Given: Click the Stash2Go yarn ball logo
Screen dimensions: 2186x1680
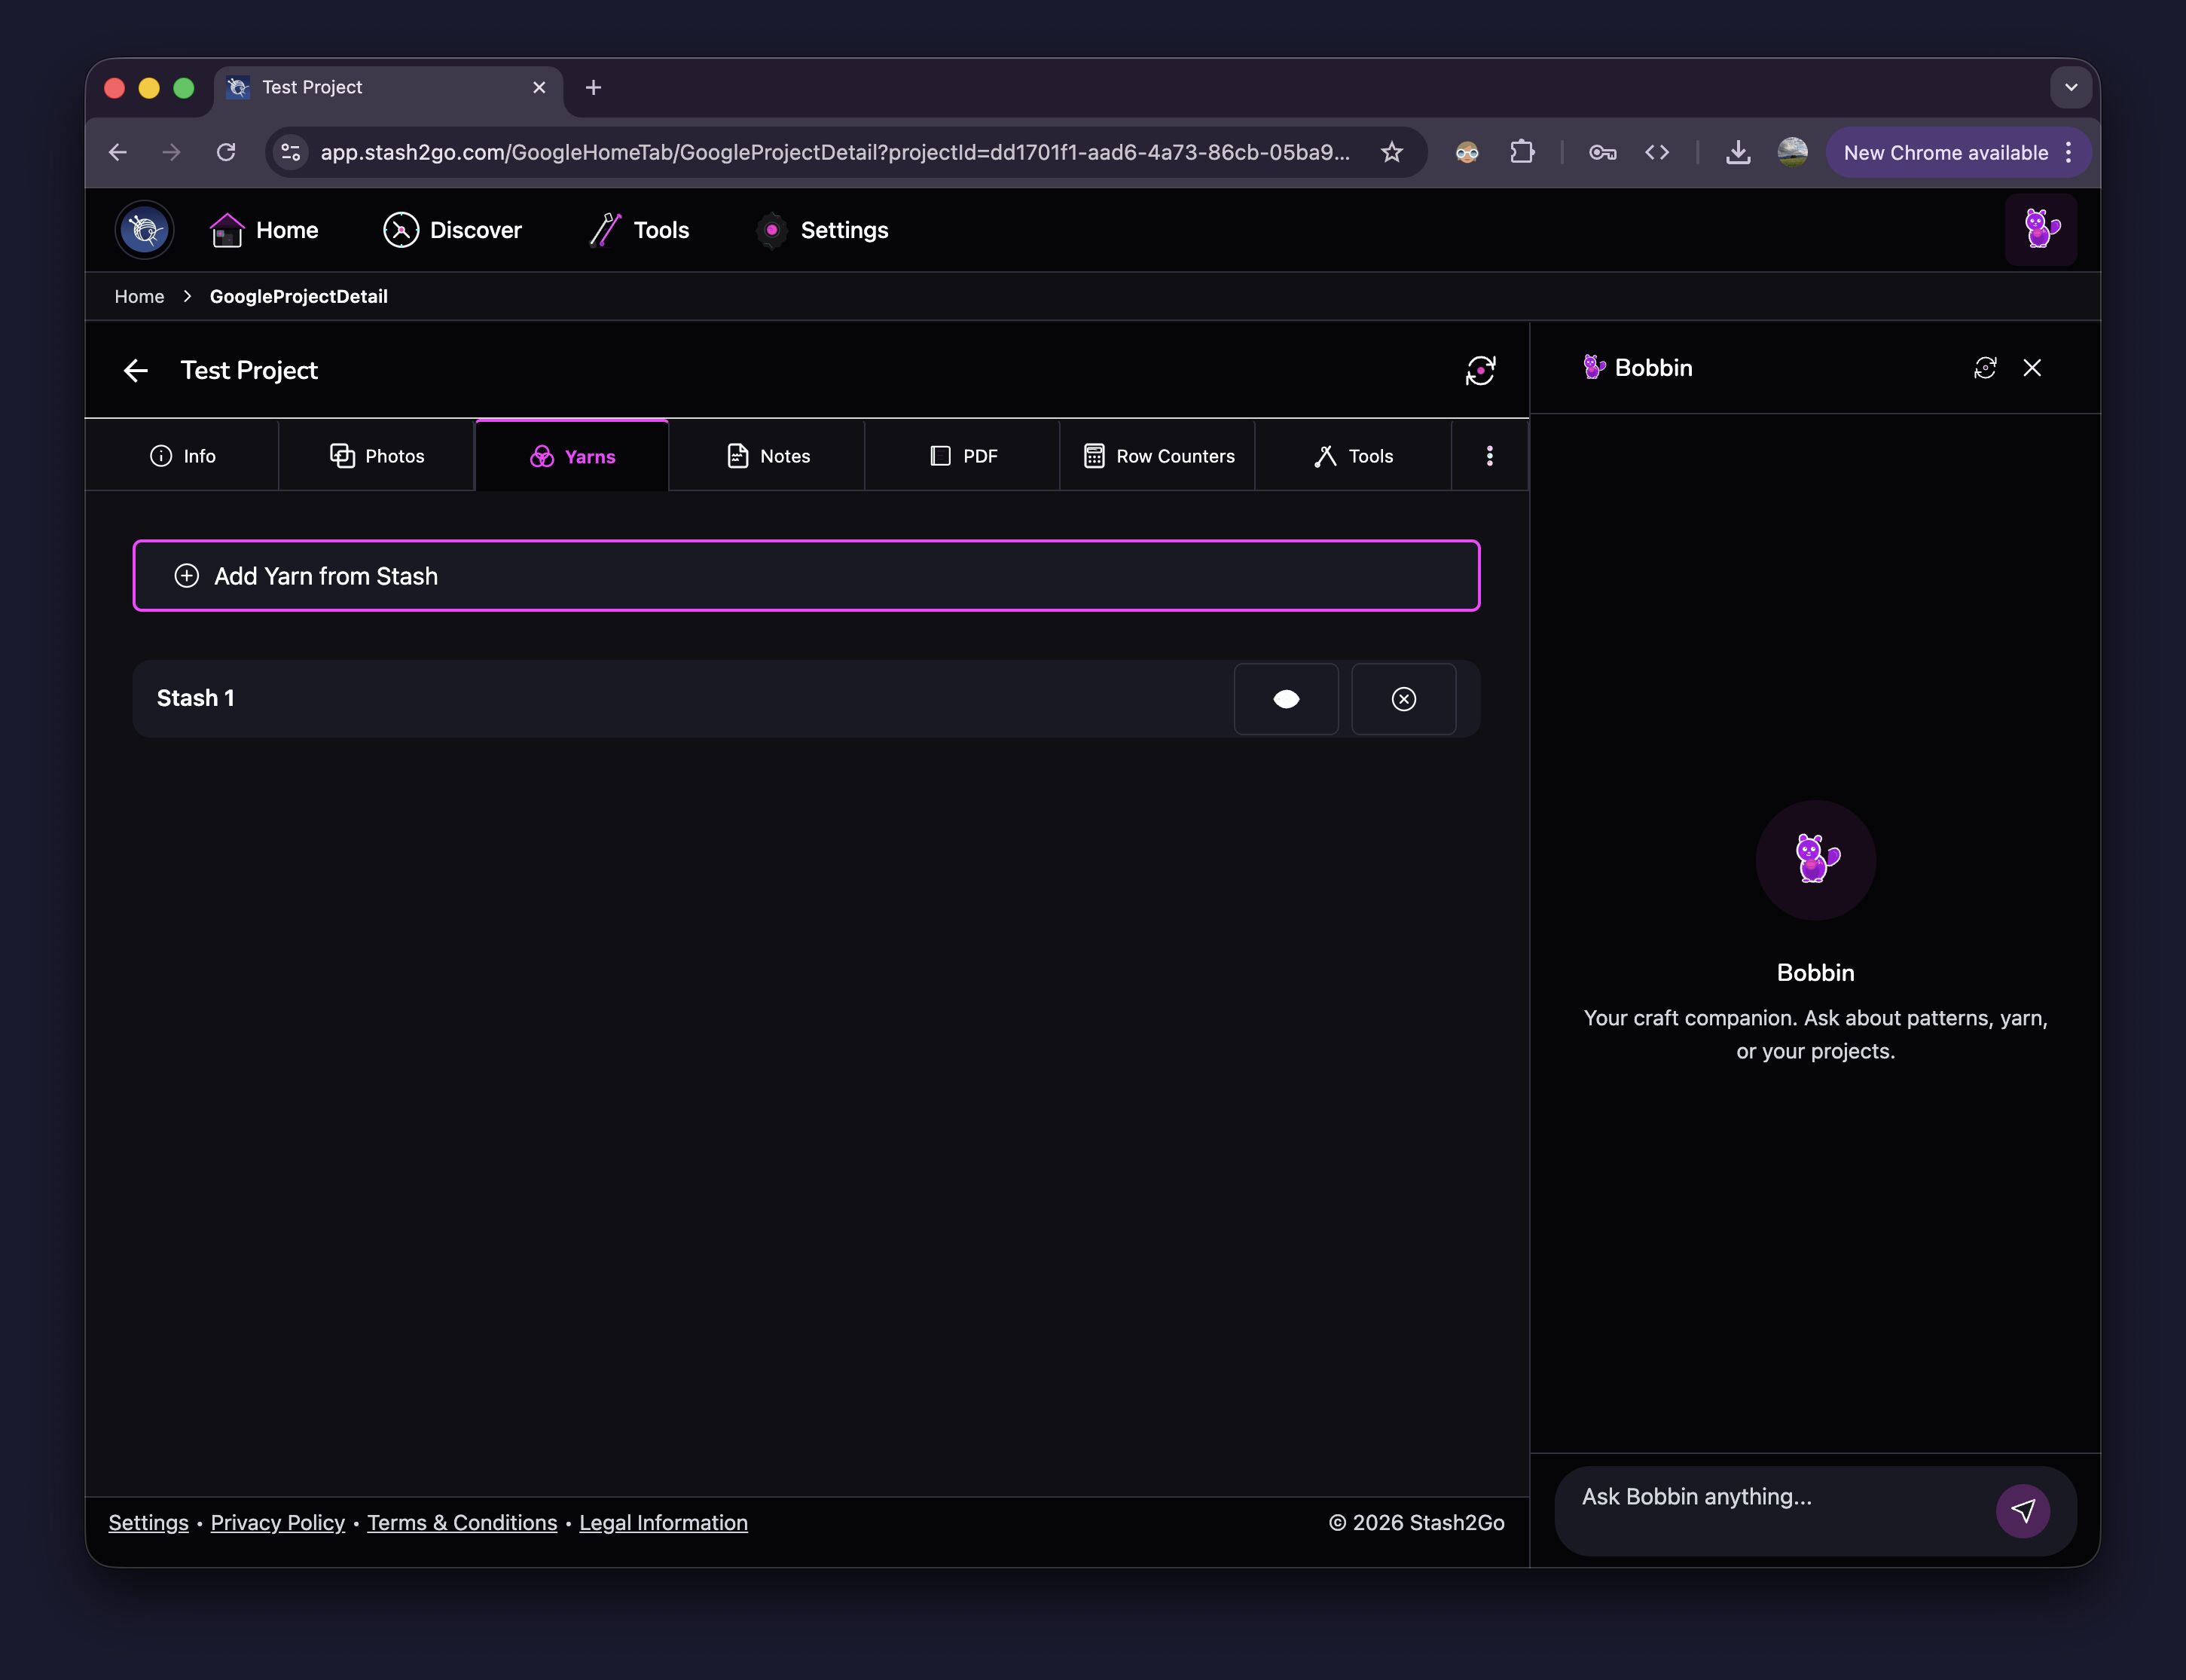Looking at the screenshot, I should click(x=145, y=230).
